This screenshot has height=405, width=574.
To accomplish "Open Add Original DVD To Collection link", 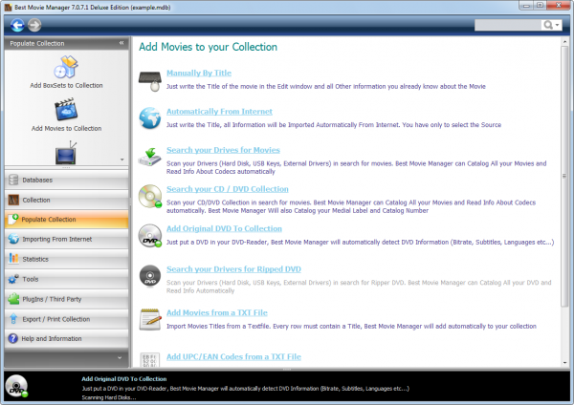I will click(x=224, y=229).
